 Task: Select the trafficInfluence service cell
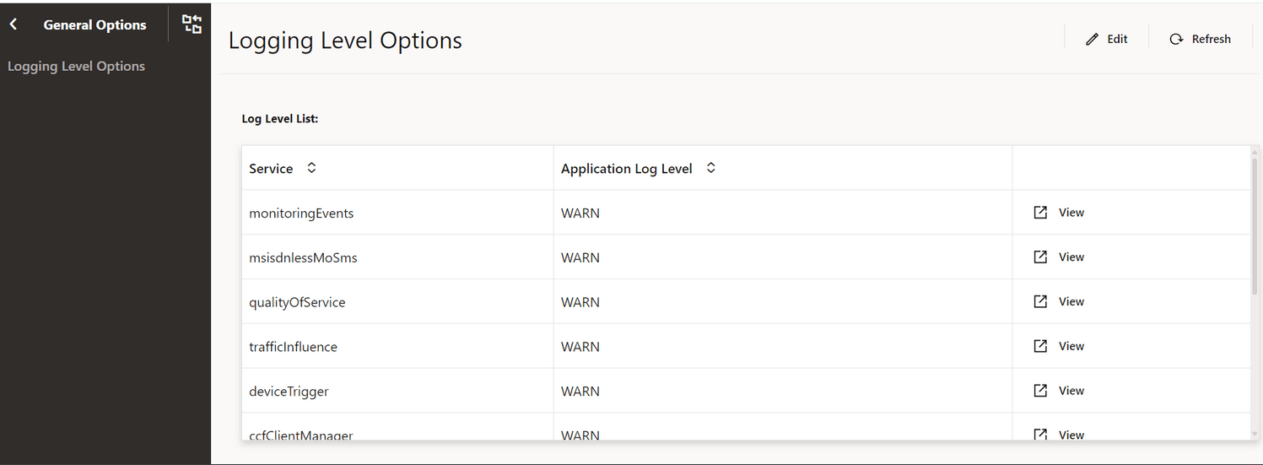tap(397, 347)
